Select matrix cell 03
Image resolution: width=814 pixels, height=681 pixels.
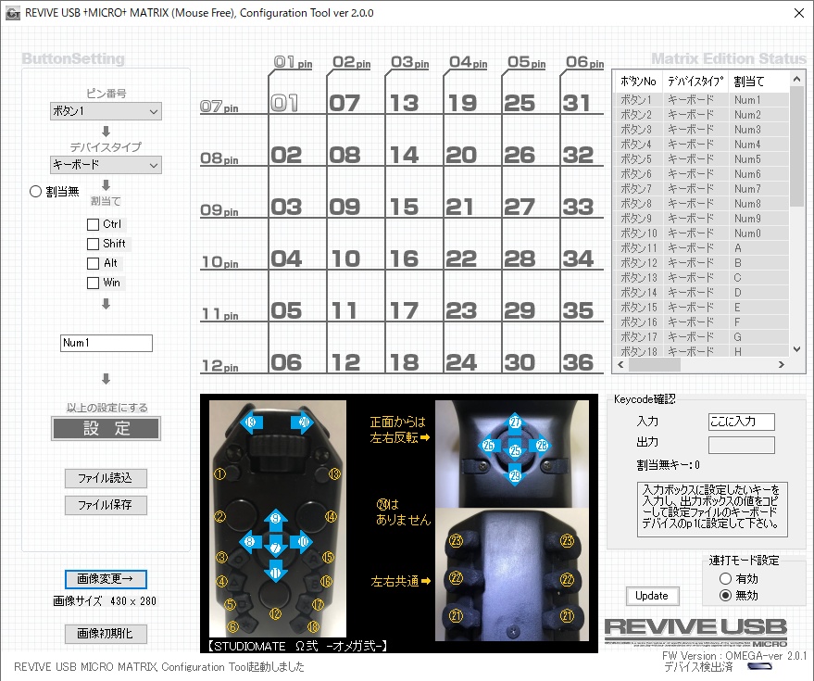tap(286, 207)
